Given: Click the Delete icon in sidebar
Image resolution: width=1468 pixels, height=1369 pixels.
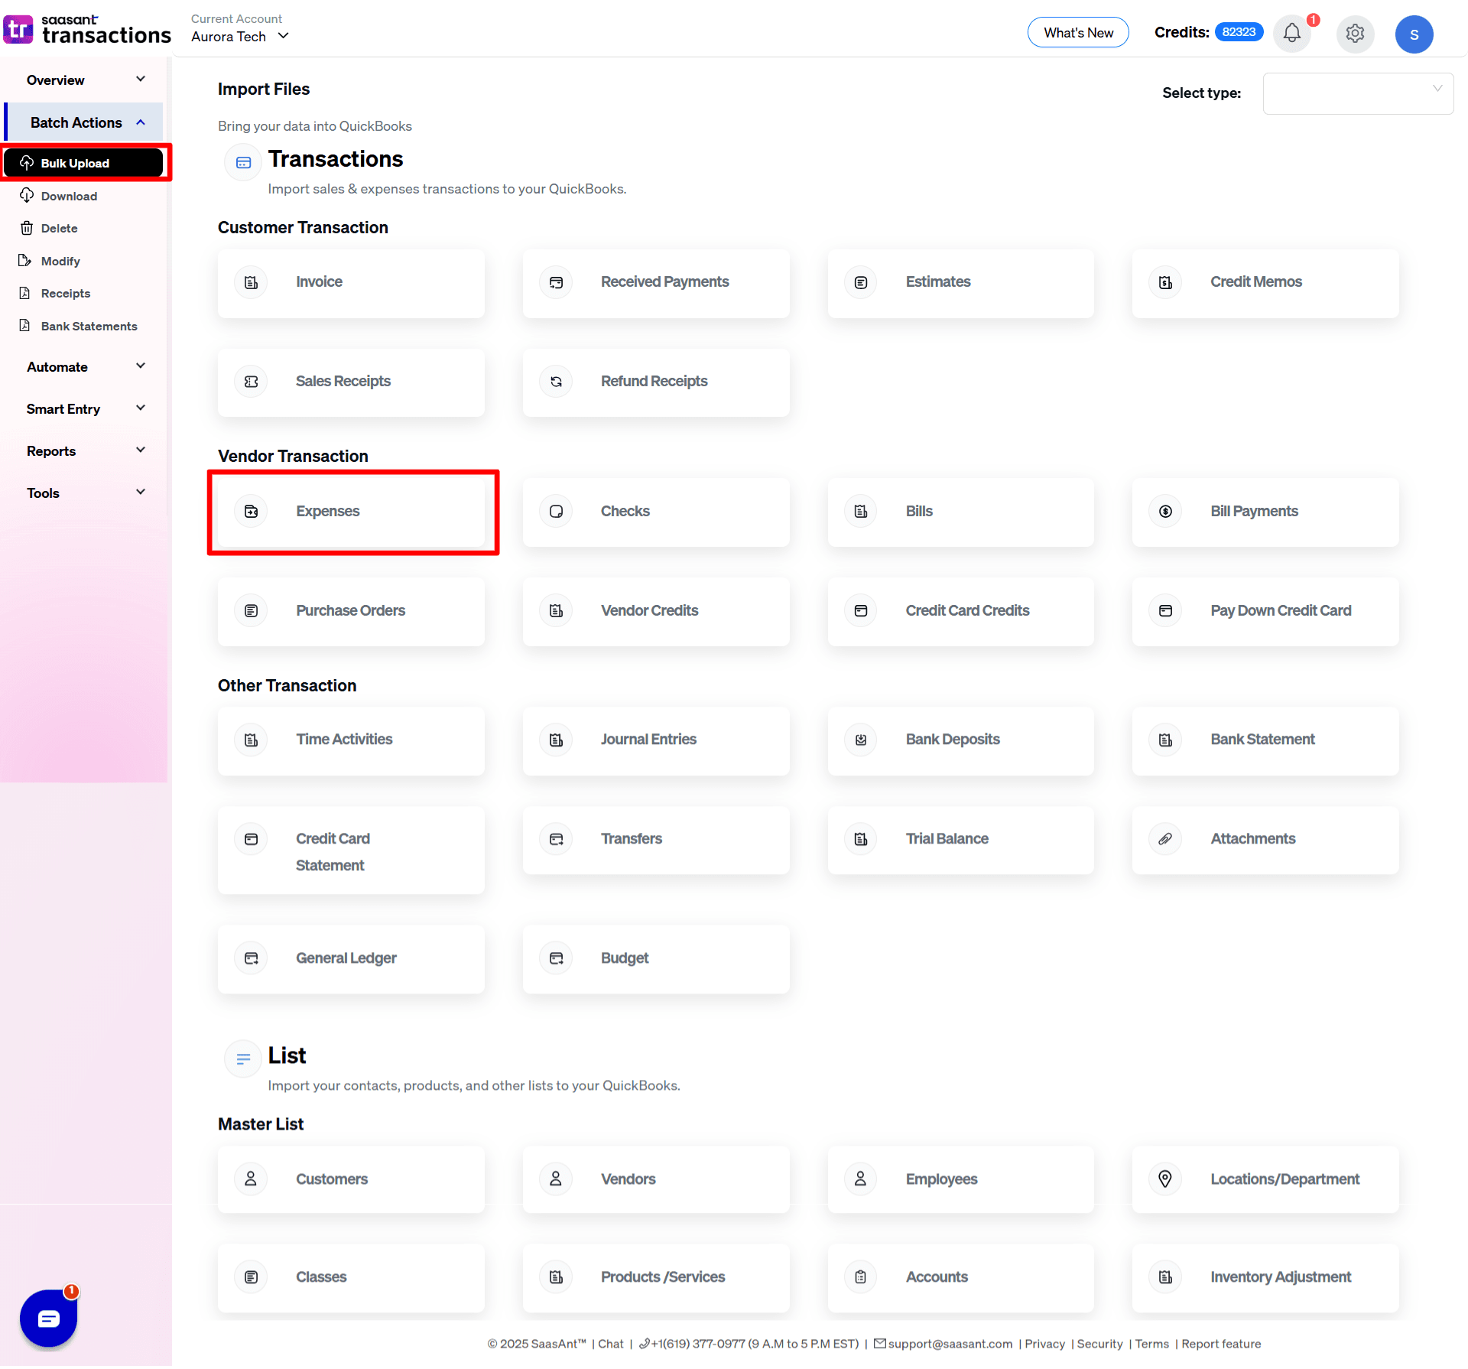Looking at the screenshot, I should [26, 228].
